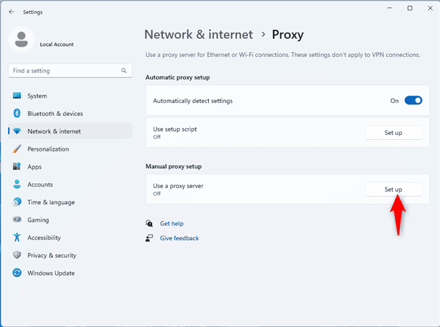Click the Proxy page title
The width and height of the screenshot is (440, 327).
288,35
